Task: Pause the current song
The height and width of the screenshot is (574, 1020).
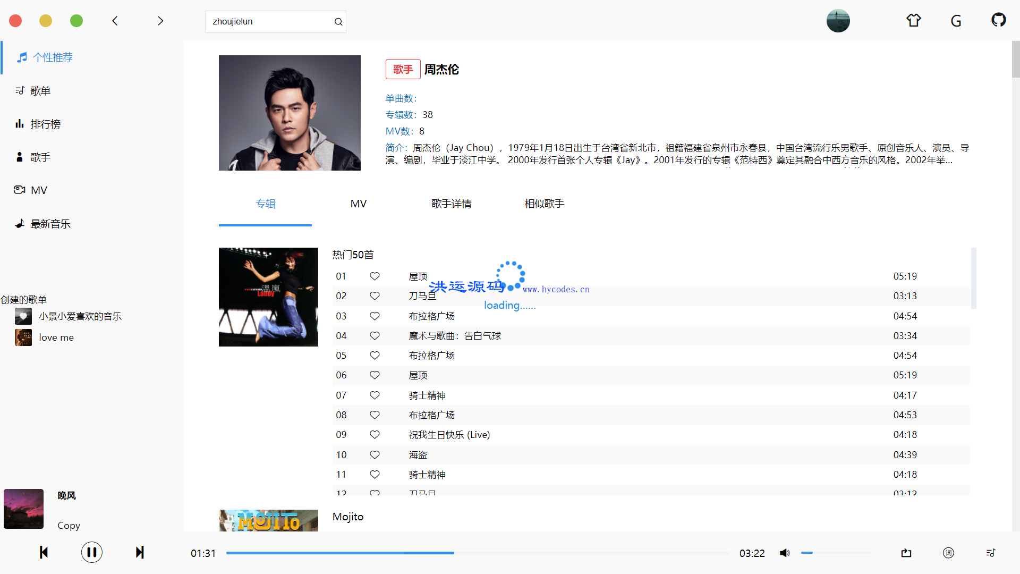Action: 92,553
